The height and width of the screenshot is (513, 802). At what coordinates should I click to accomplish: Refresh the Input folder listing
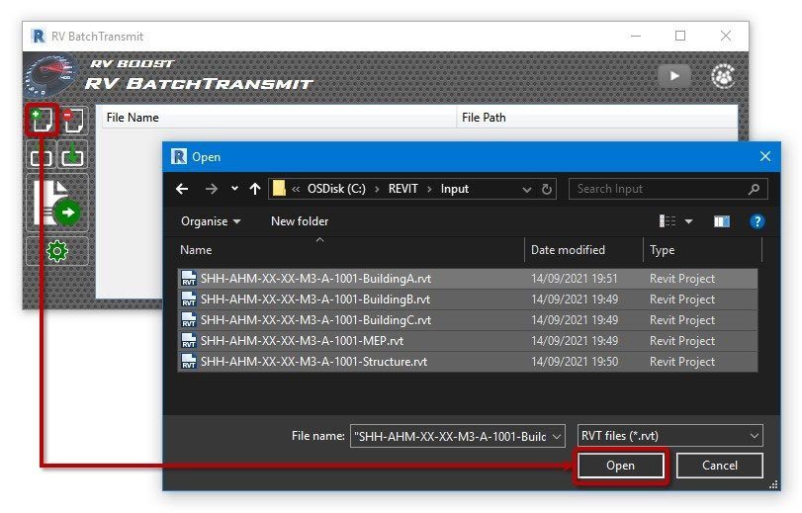pos(547,189)
